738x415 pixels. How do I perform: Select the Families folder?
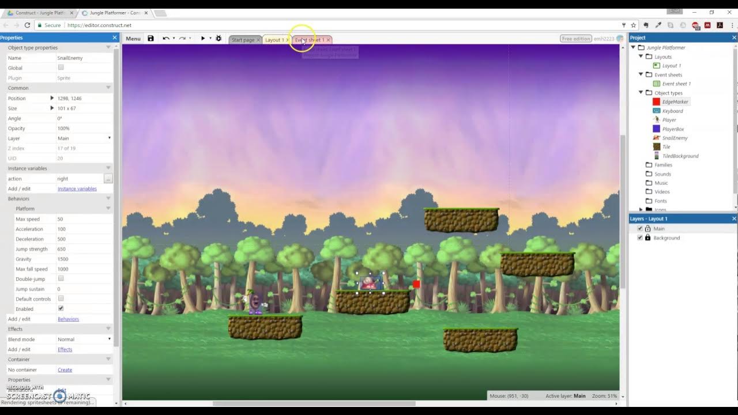[x=663, y=165]
